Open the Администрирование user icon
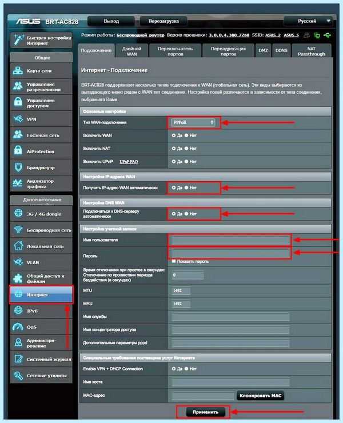Screen dimensions: 343x423 18,342
